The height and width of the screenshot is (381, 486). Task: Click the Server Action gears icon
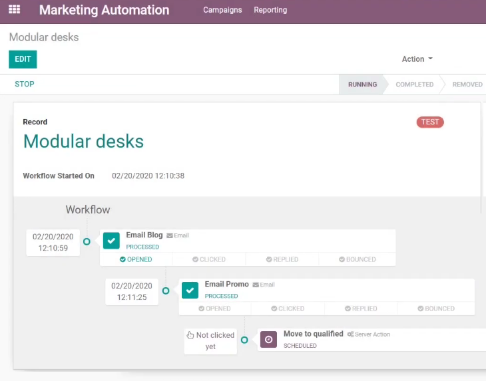point(350,334)
